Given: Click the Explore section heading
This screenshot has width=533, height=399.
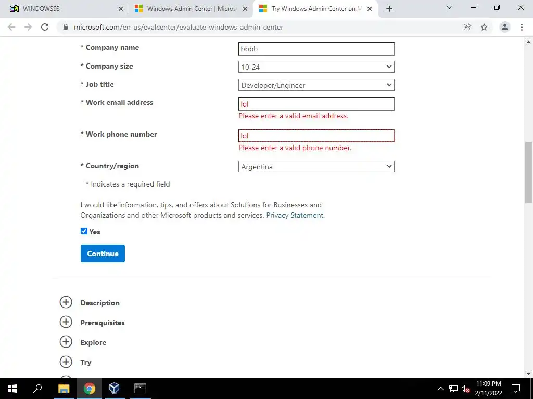Looking at the screenshot, I should point(93,342).
